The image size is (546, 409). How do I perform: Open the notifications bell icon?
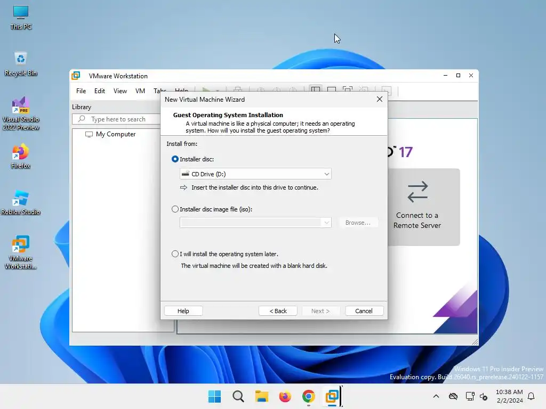(531, 396)
